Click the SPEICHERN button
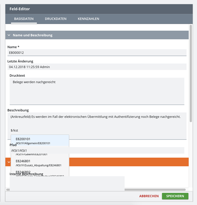 pos(175,196)
